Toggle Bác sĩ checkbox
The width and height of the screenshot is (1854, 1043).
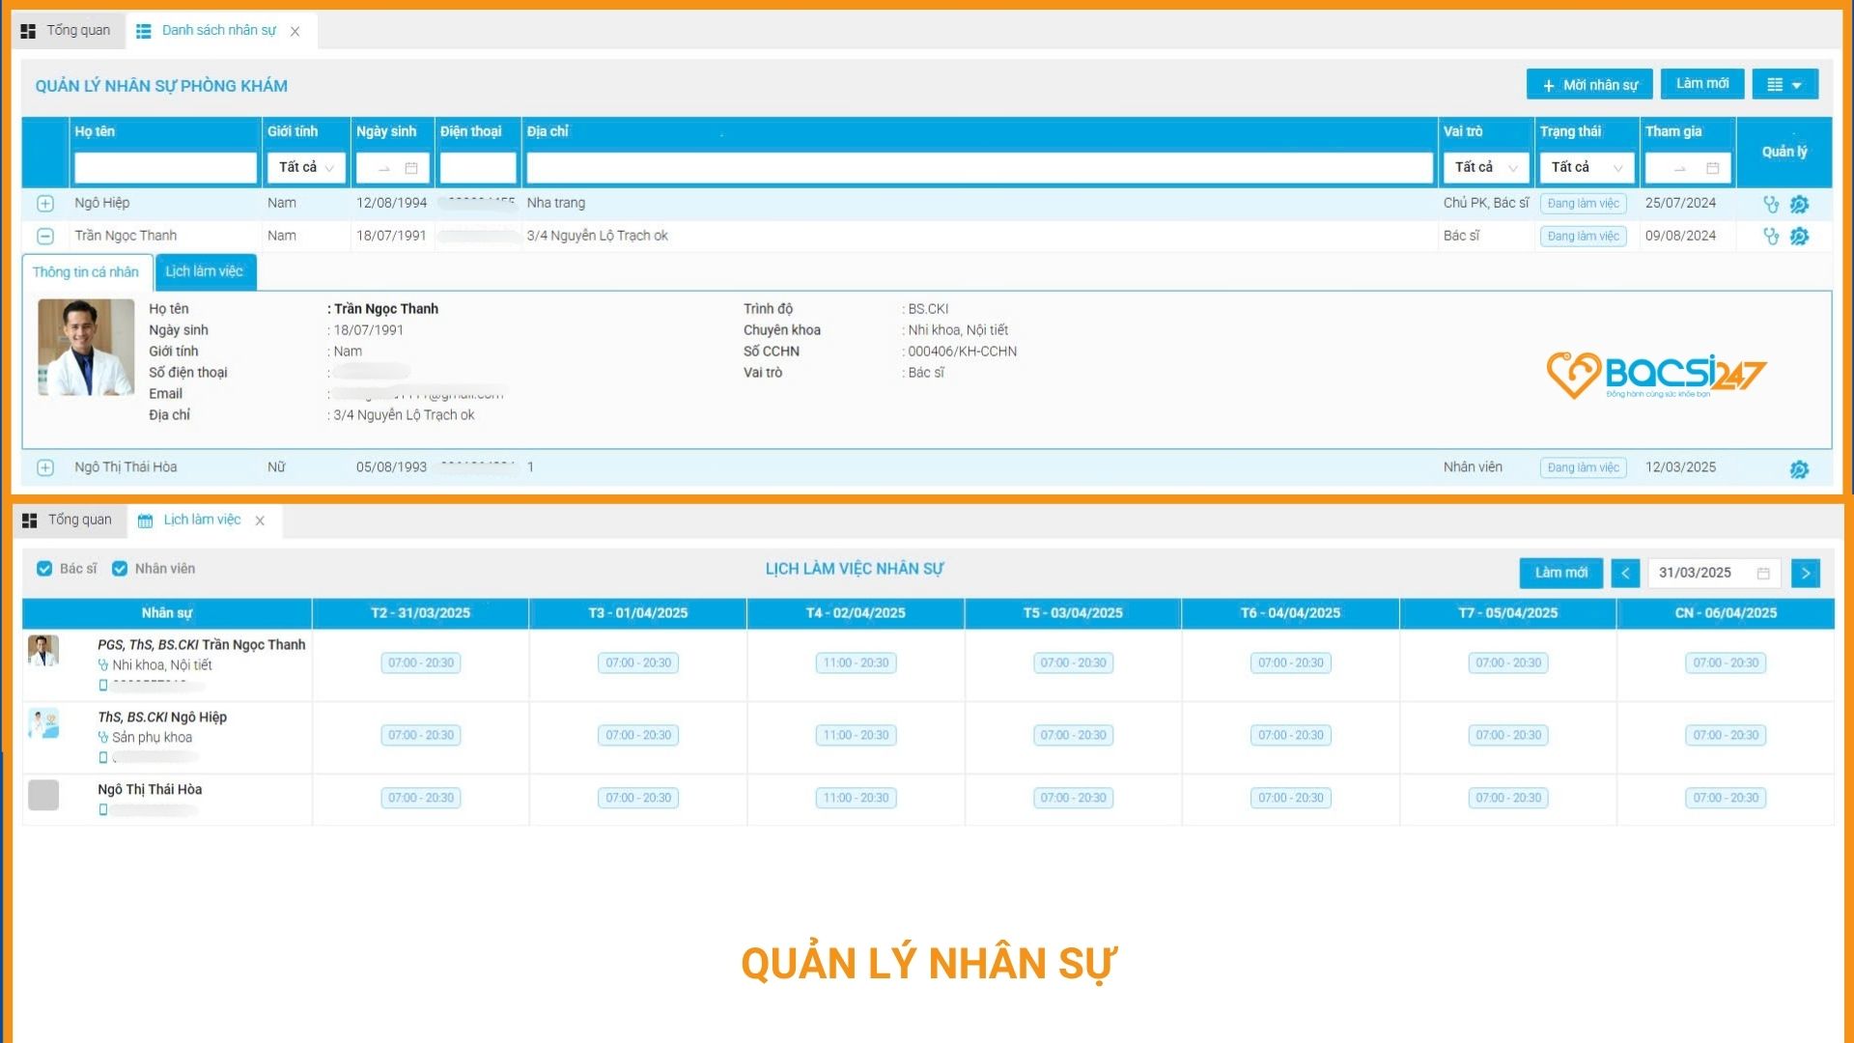(44, 569)
